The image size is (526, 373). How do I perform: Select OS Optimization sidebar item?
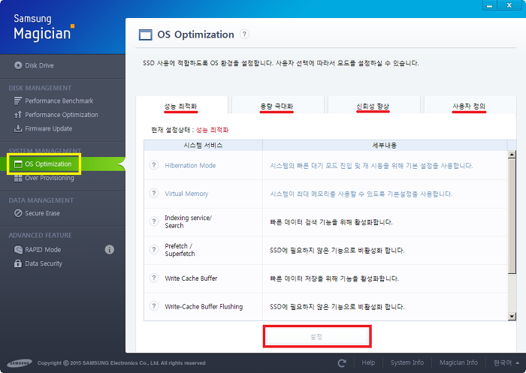click(x=43, y=164)
